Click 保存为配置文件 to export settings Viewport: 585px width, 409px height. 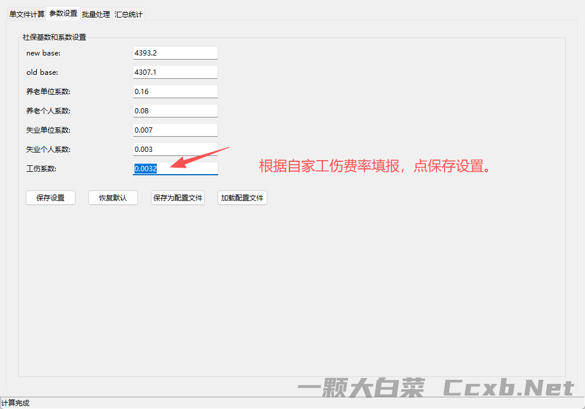[178, 198]
